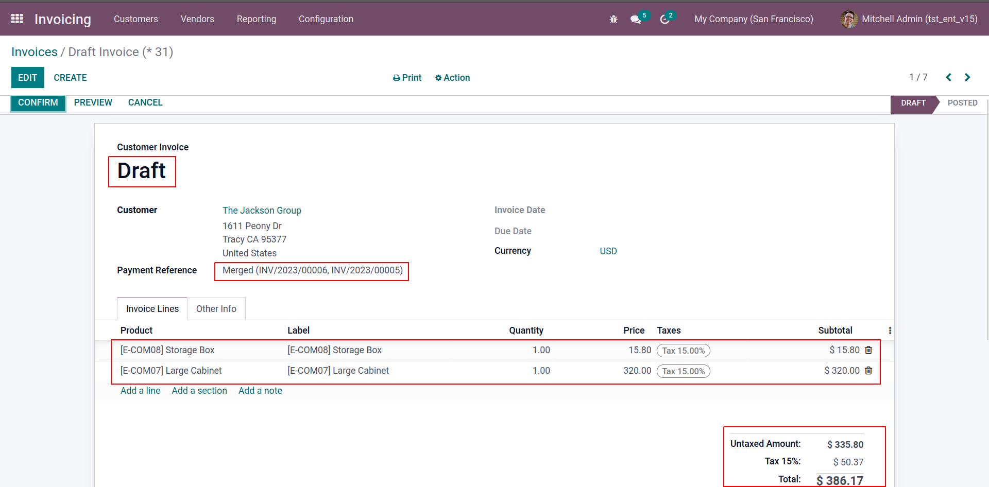989x487 pixels.
Task: Click the debug bug icon
Action: 613,19
